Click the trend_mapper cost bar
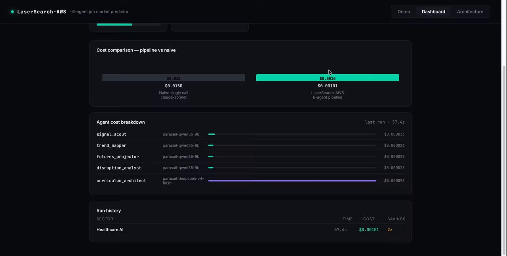This screenshot has width=507, height=256. (x=292, y=145)
